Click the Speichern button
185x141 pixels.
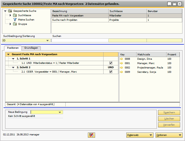click(x=169, y=113)
